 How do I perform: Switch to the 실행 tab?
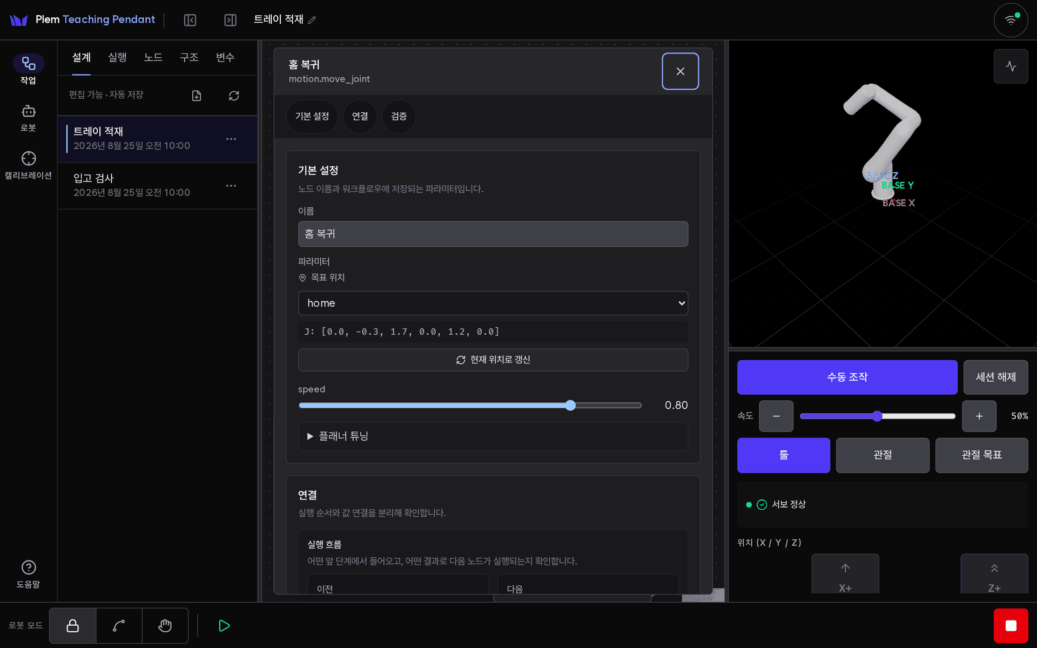[x=117, y=57]
